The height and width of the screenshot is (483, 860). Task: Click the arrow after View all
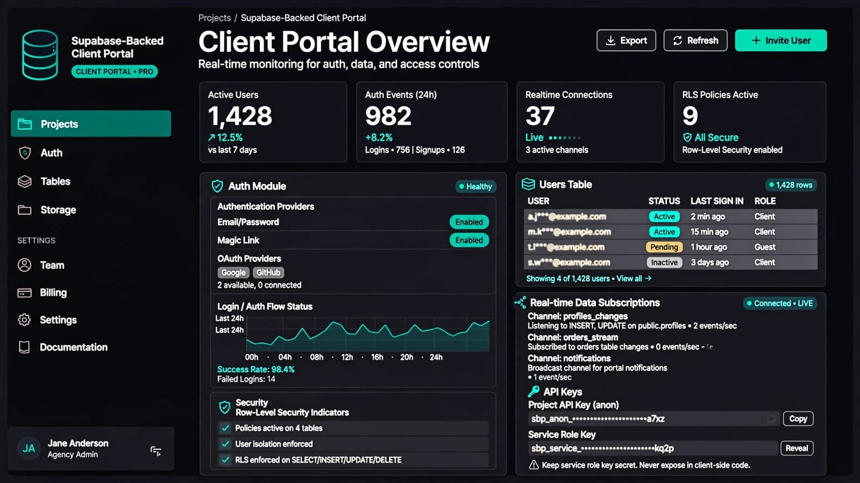pos(648,279)
